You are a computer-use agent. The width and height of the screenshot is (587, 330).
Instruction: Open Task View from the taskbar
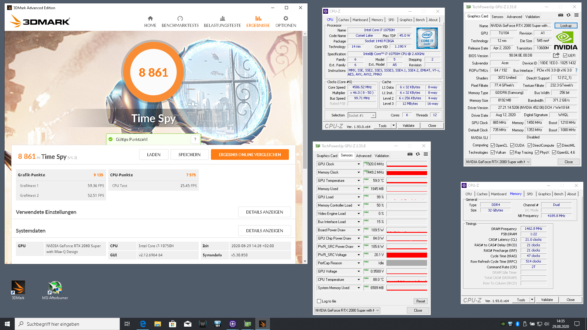[x=127, y=324]
